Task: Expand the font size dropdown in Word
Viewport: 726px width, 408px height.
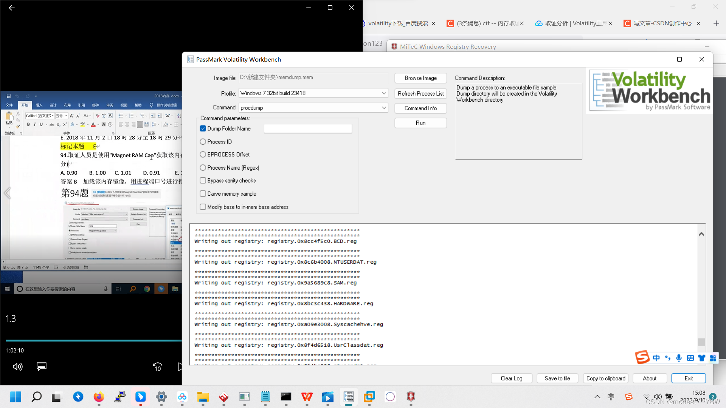Action: pos(66,116)
